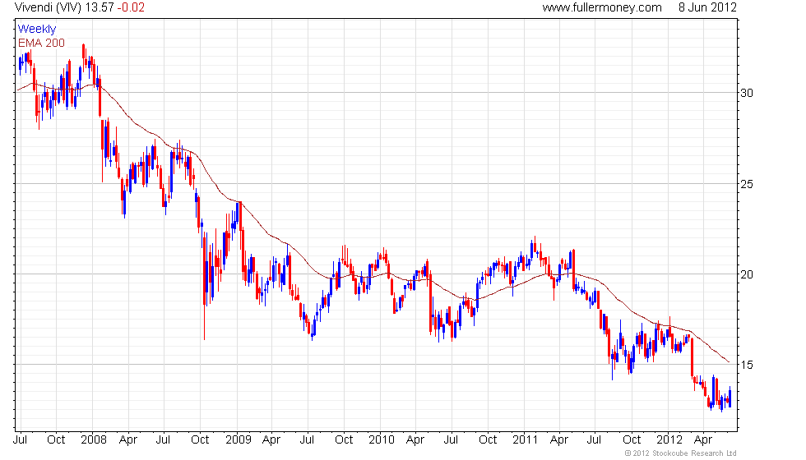Click the 15 price axis label
This screenshot has width=806, height=460.
[747, 365]
